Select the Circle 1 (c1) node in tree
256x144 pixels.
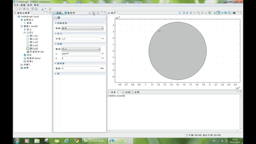coord(32,36)
